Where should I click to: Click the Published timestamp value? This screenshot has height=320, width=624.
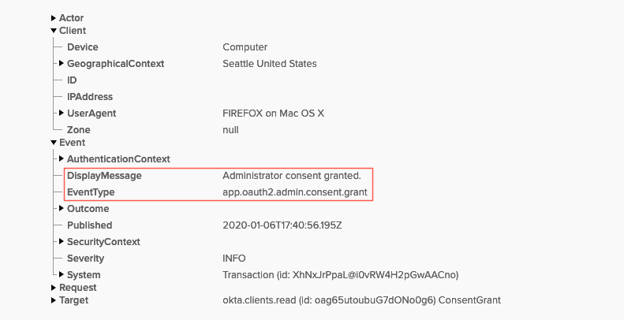tap(282, 225)
